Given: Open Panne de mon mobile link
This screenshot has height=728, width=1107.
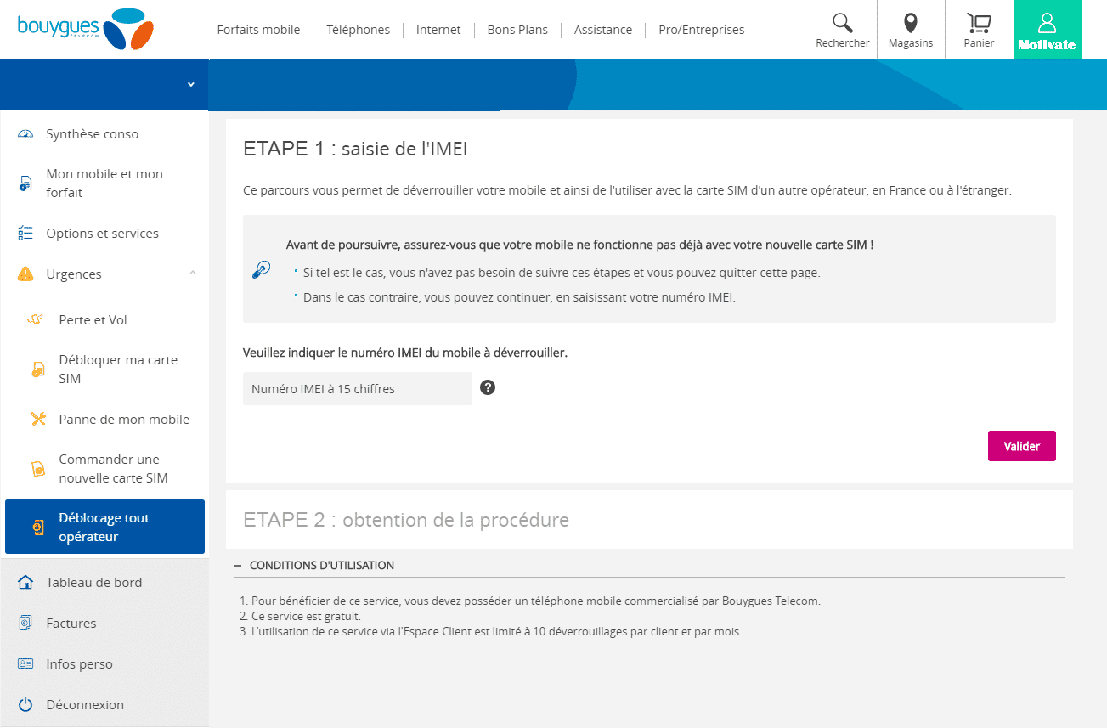Looking at the screenshot, I should tap(124, 420).
